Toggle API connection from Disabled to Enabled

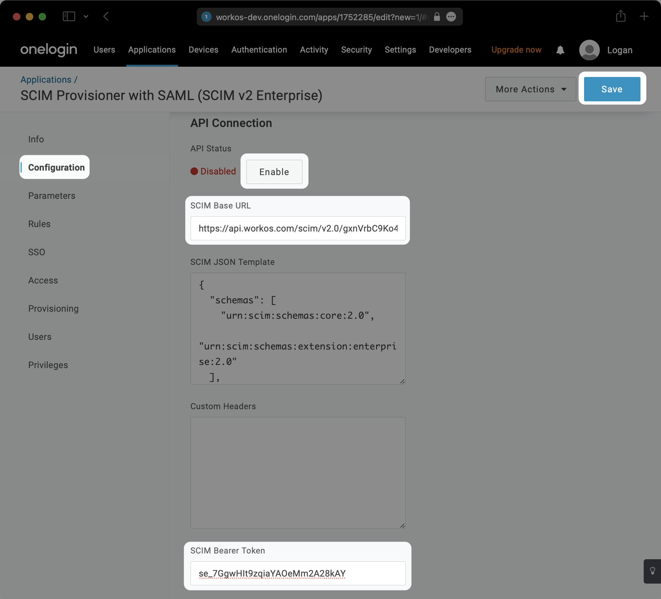coord(274,172)
